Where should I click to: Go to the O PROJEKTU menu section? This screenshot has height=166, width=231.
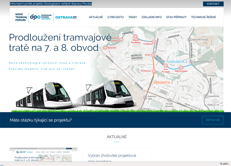coord(115,17)
